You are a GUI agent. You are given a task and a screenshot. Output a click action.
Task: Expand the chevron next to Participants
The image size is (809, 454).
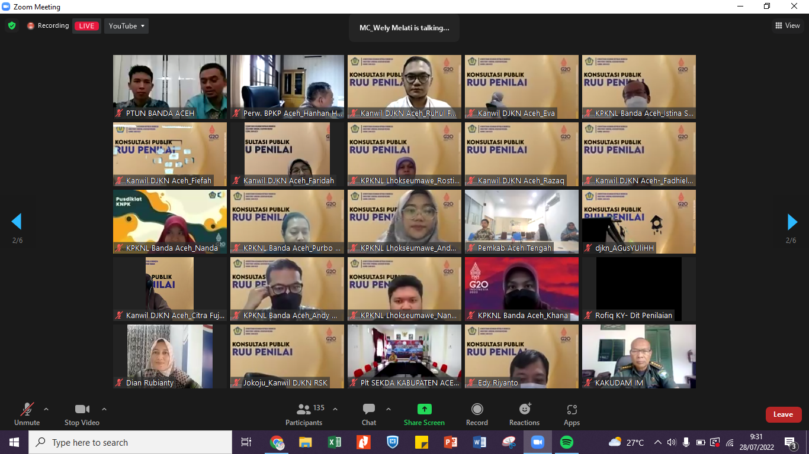[335, 409]
